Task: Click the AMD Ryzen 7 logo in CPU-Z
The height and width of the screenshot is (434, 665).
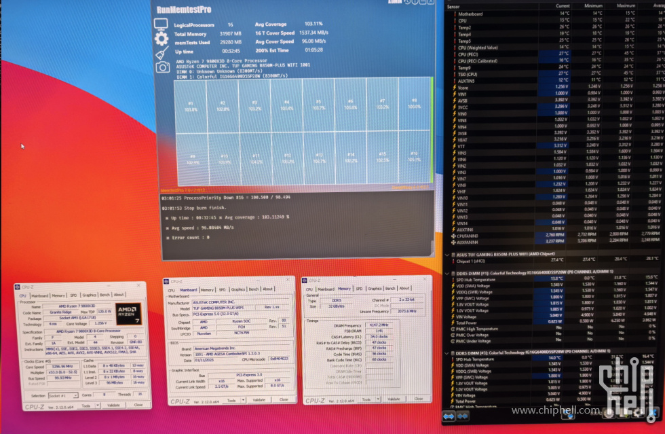Action: point(128,313)
